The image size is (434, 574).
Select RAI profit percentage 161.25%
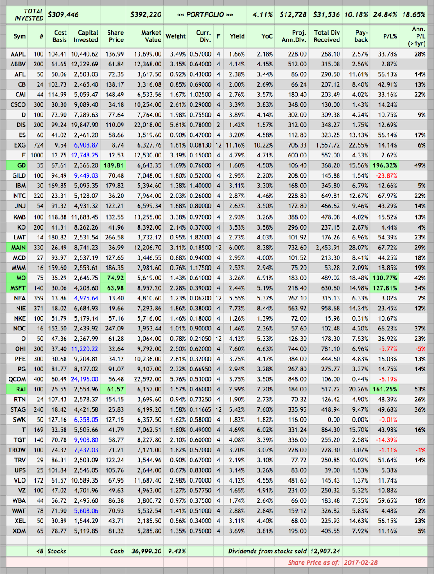[385, 389]
